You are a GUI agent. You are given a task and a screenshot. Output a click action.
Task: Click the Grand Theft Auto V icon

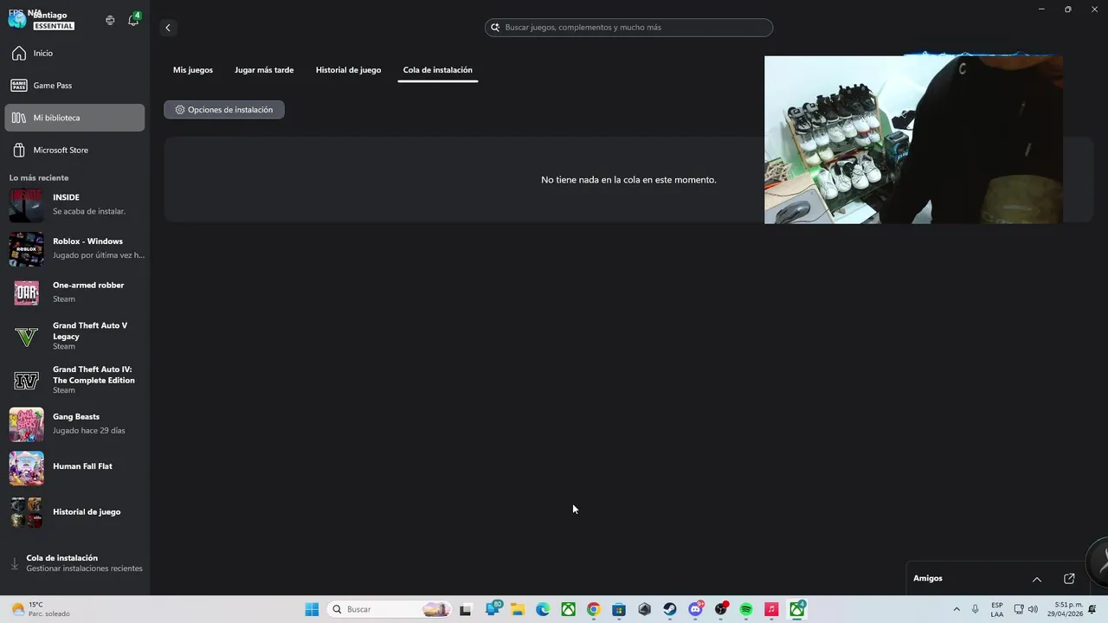coord(26,337)
